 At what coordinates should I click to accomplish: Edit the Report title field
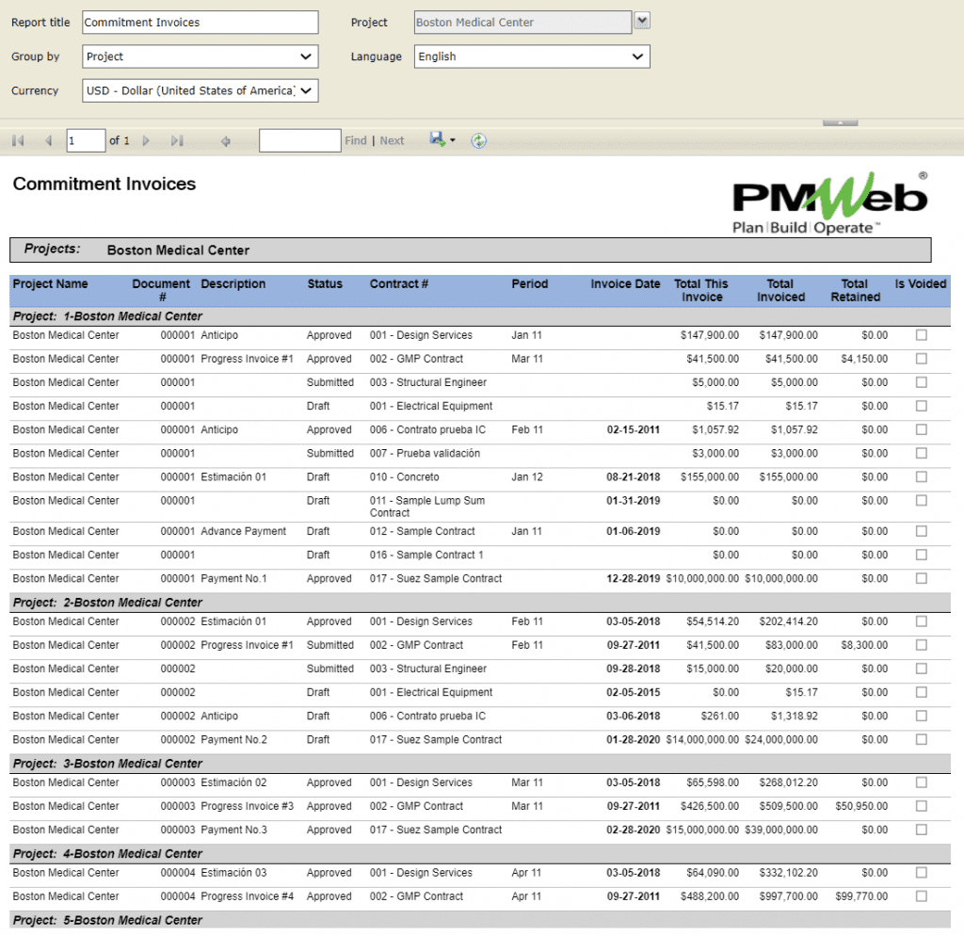click(200, 23)
